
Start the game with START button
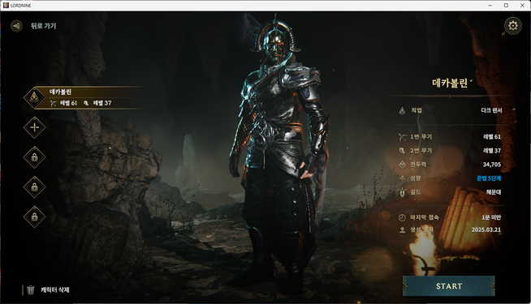tap(449, 286)
